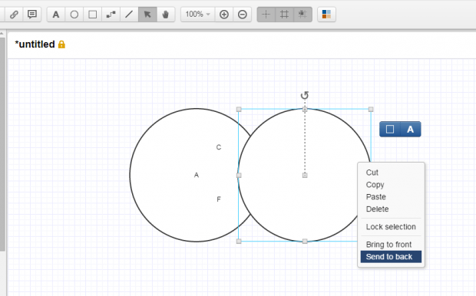This screenshot has height=296, width=476.
Task: Click the link insert icon
Action: pyautogui.click(x=14, y=15)
